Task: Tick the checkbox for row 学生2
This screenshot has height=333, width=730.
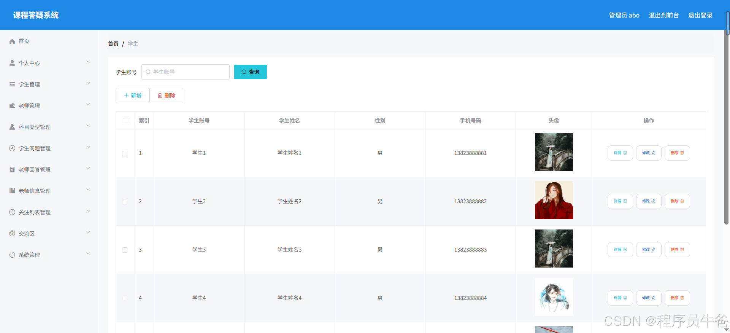Action: pyautogui.click(x=125, y=202)
